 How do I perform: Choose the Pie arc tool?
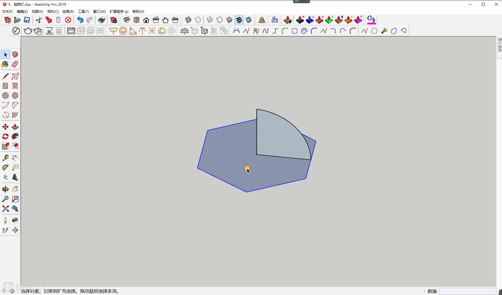click(15, 115)
